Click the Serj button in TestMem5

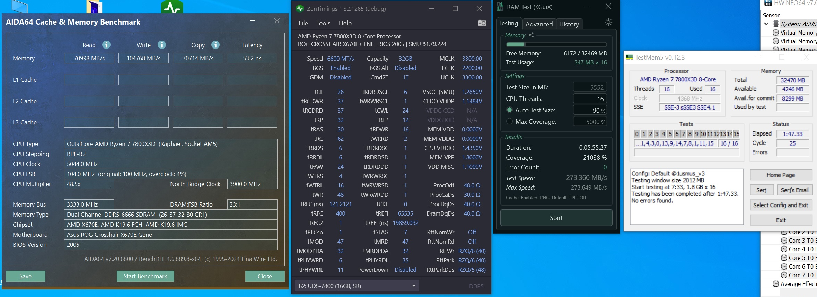(x=762, y=190)
